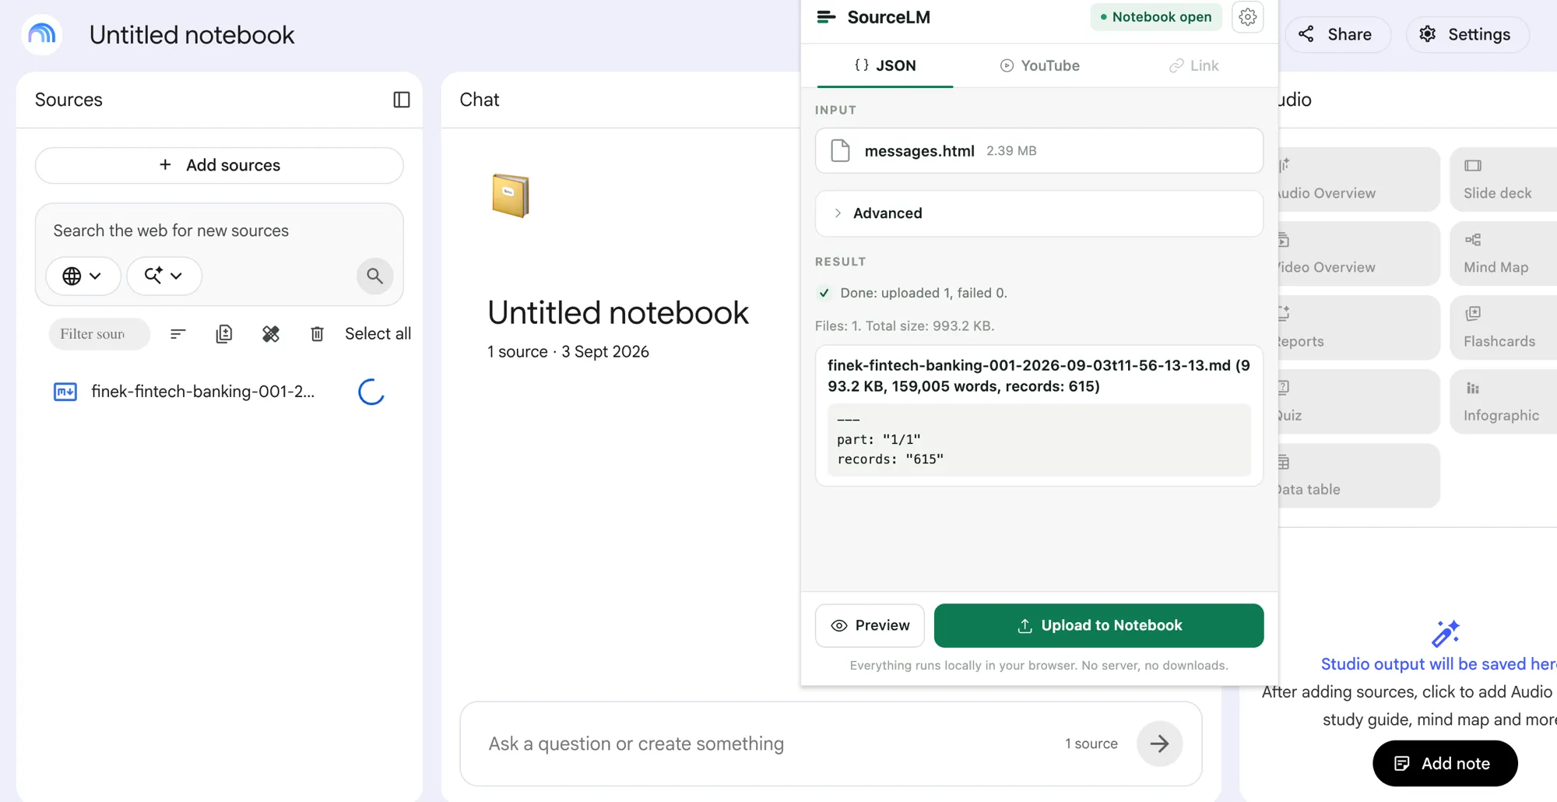Click the loading spinner beside the source
The image size is (1557, 802).
click(371, 392)
